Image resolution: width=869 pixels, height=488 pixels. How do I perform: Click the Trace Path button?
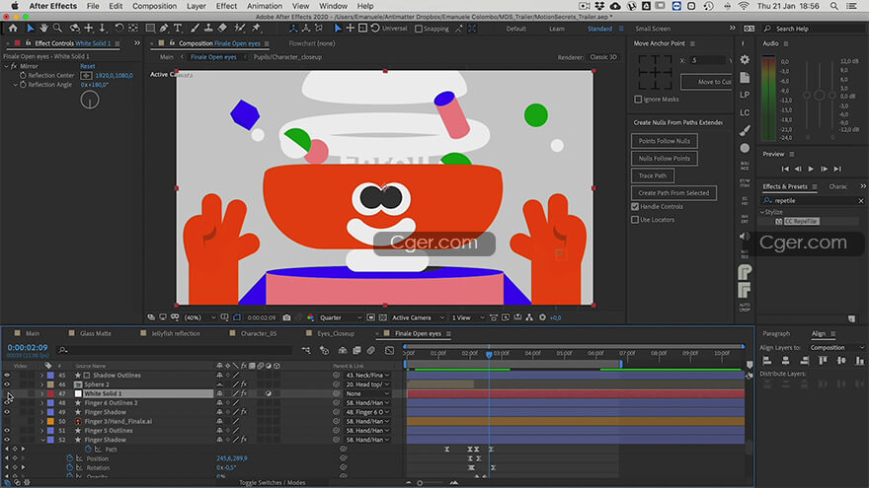(653, 175)
